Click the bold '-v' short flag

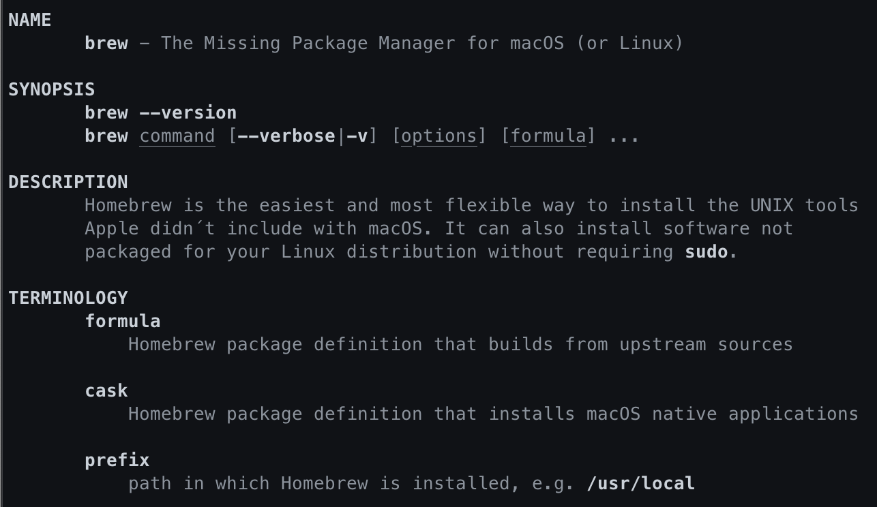click(357, 136)
